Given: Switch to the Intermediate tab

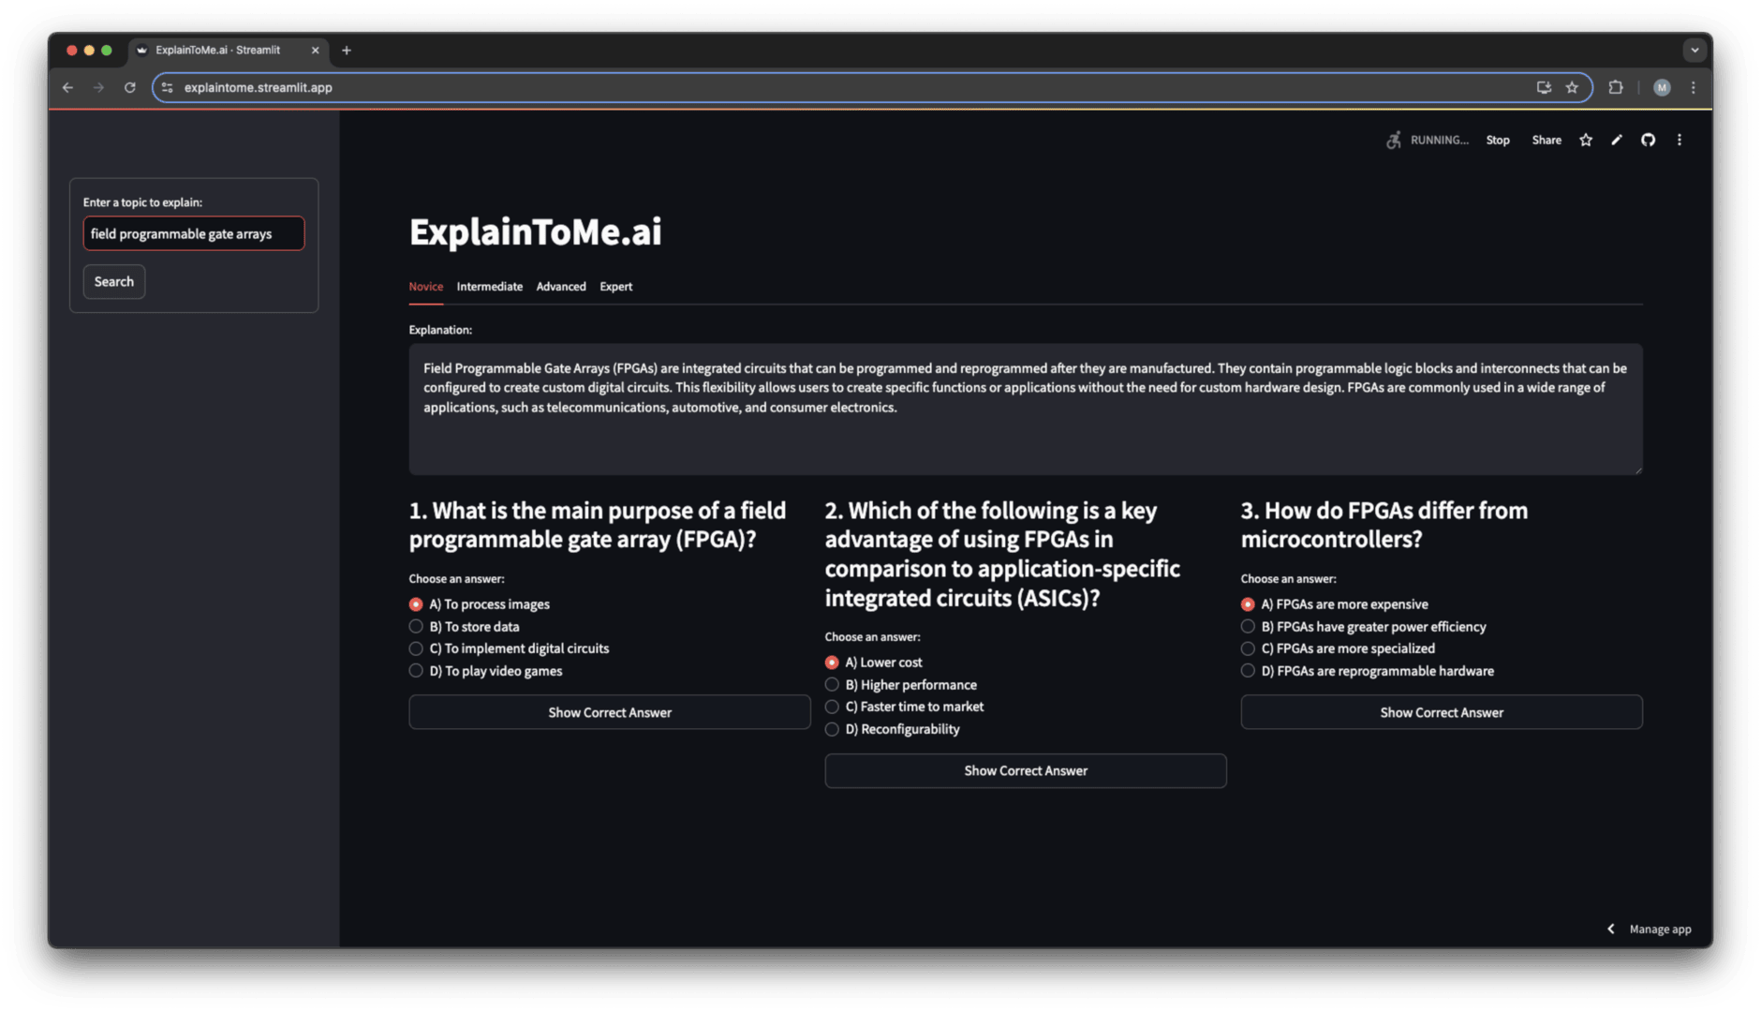Looking at the screenshot, I should (489, 287).
